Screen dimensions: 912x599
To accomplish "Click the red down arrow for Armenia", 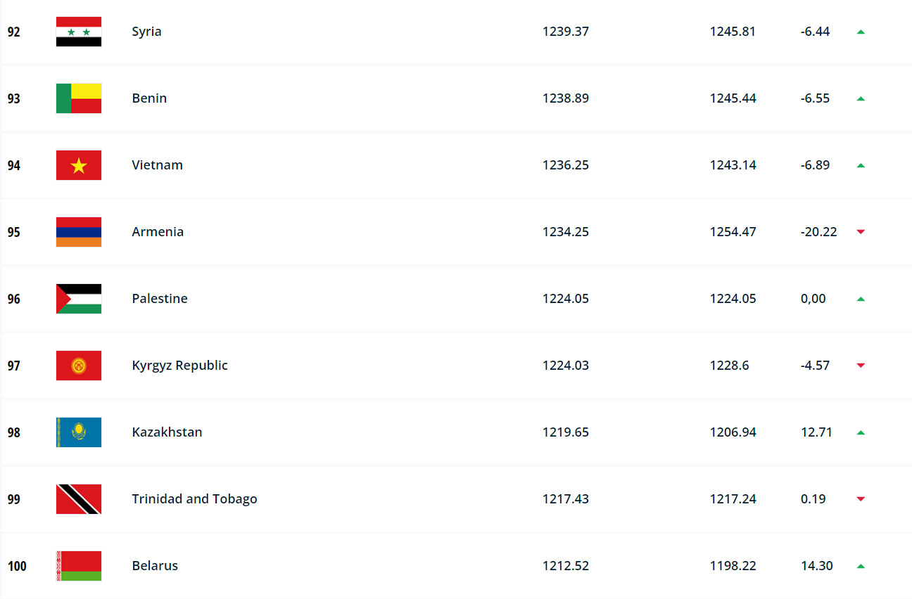I will 861,232.
